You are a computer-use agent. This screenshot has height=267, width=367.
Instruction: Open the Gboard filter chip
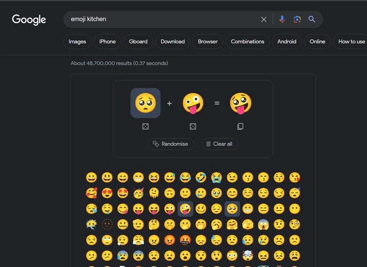(x=138, y=41)
